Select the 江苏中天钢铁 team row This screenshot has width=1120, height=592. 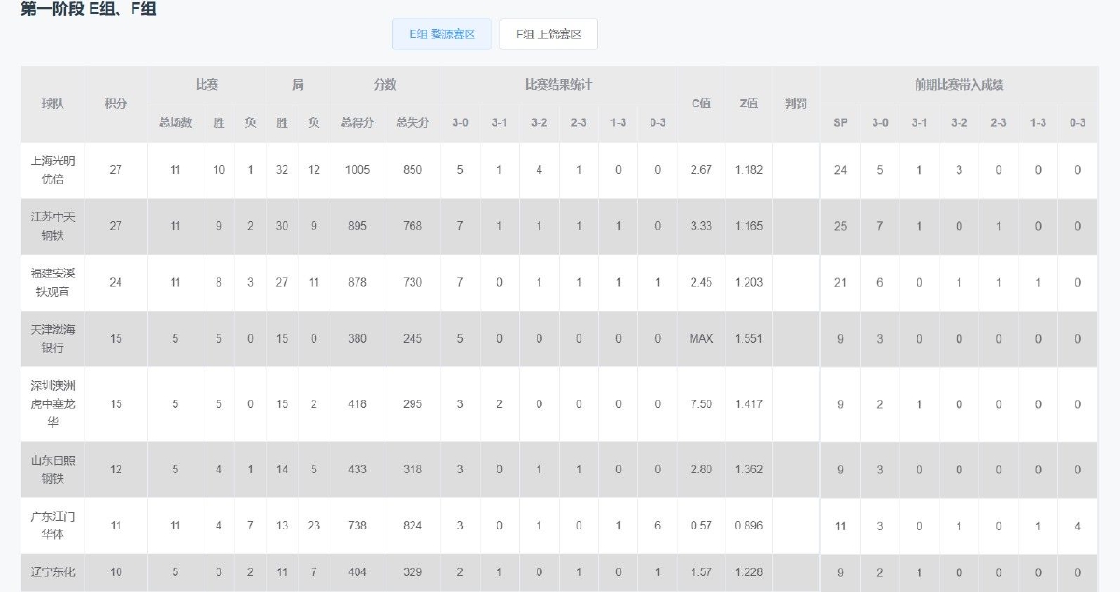pyautogui.click(x=52, y=226)
